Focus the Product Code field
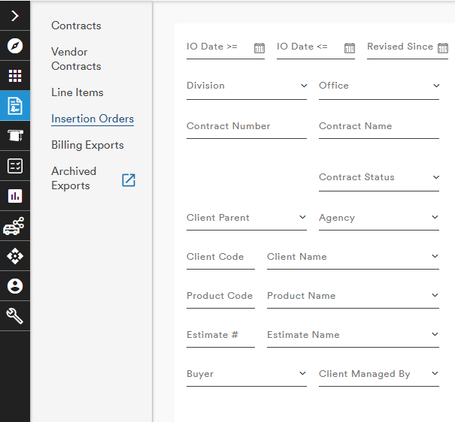455x422 pixels. coord(221,298)
